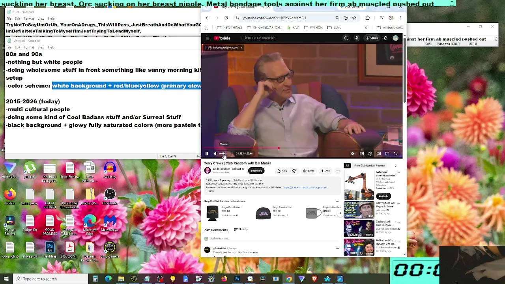505x284 pixels.
Task: Mute the video with the speaker icon
Action: (215, 153)
